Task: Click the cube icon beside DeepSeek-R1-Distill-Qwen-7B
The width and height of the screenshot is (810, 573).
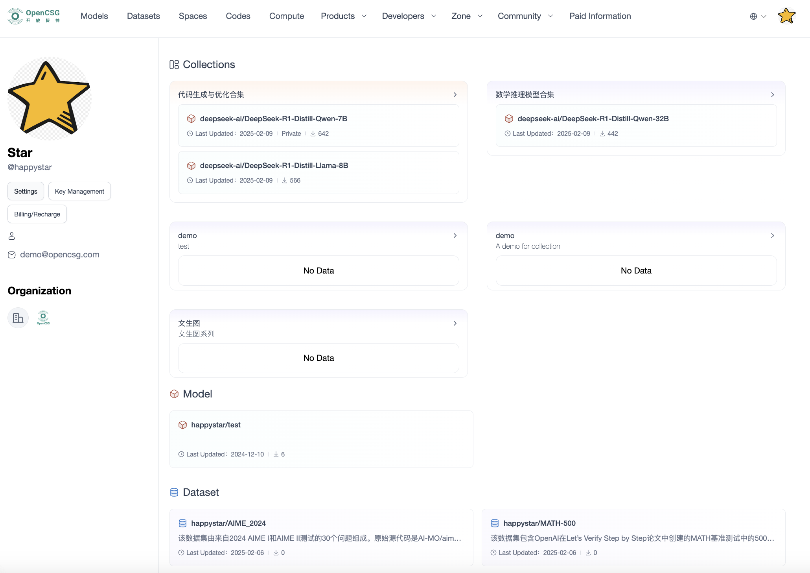Action: [191, 119]
